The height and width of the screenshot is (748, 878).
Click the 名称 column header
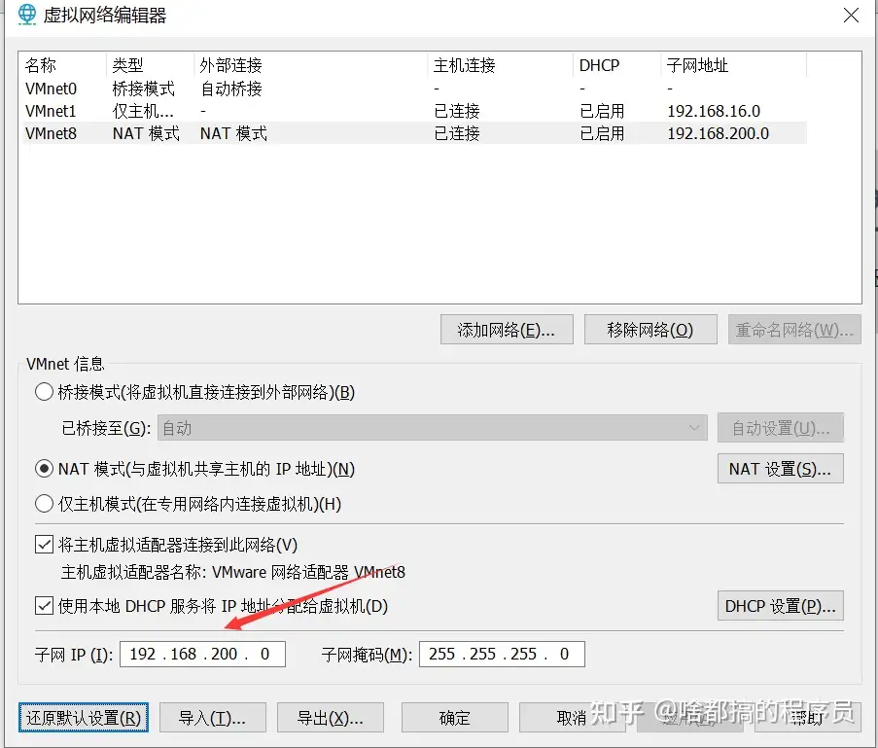[x=62, y=65]
